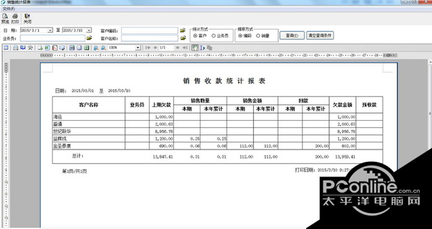The image size is (432, 229).
Task: Go to the first page arrow
Action: pos(148,48)
